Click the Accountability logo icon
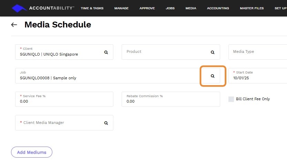Screen dimensions: 287x160 point(19,8)
